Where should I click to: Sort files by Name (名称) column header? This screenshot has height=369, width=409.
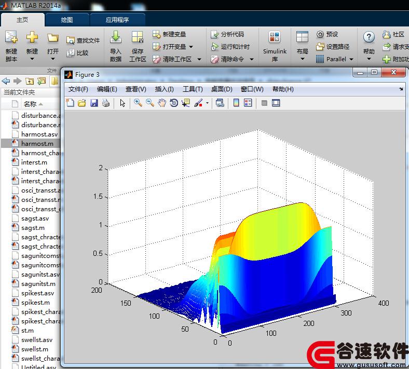point(30,104)
